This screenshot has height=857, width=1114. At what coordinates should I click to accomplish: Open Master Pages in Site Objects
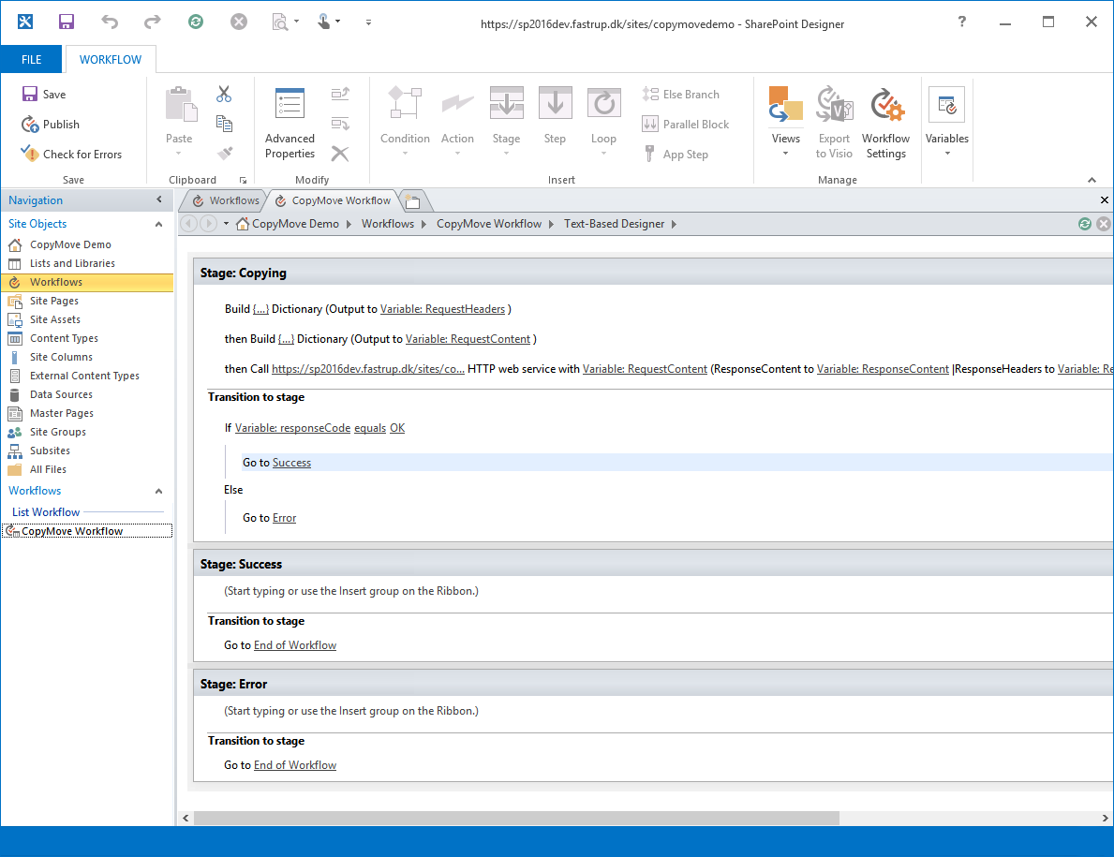tap(61, 413)
